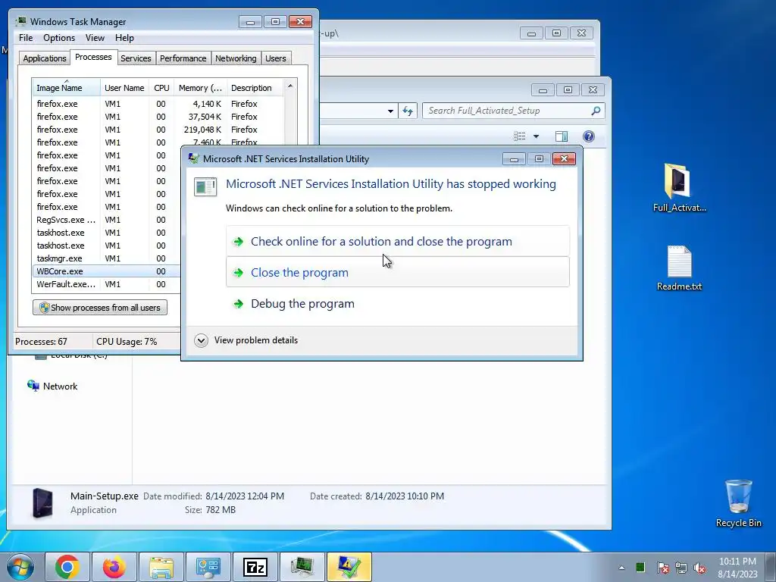
Task: Open the Windows Start menu orb
Action: [x=20, y=567]
